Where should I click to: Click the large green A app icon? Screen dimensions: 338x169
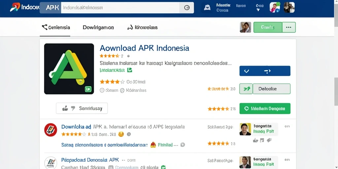coord(69,69)
